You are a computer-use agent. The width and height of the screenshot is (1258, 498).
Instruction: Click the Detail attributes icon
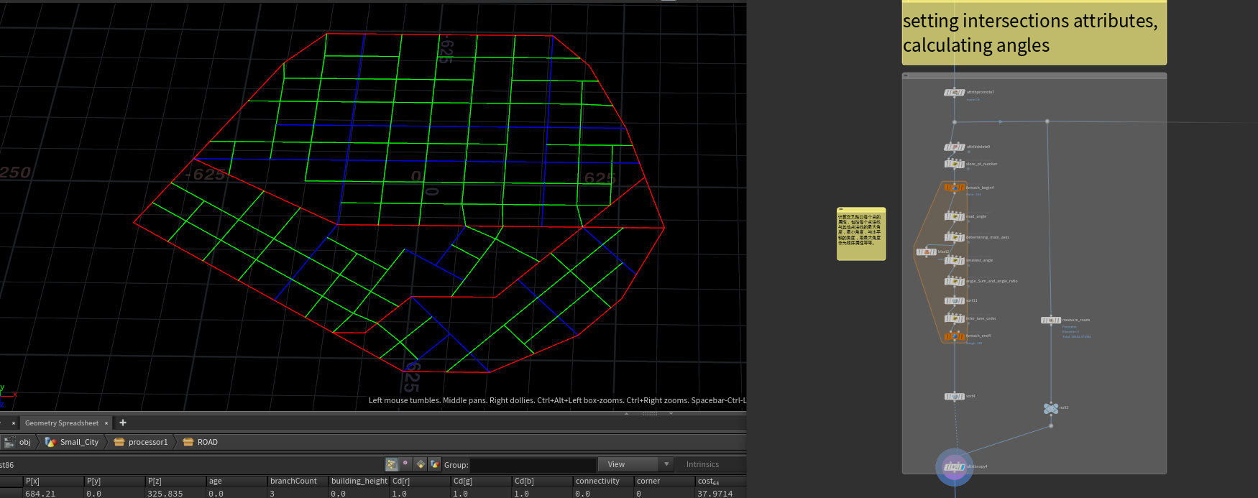click(435, 464)
